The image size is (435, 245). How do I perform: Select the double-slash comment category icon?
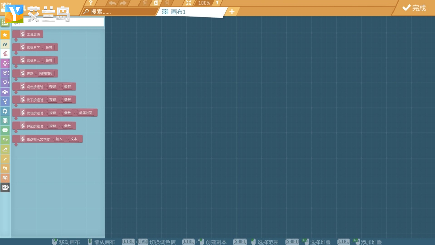tap(5, 44)
